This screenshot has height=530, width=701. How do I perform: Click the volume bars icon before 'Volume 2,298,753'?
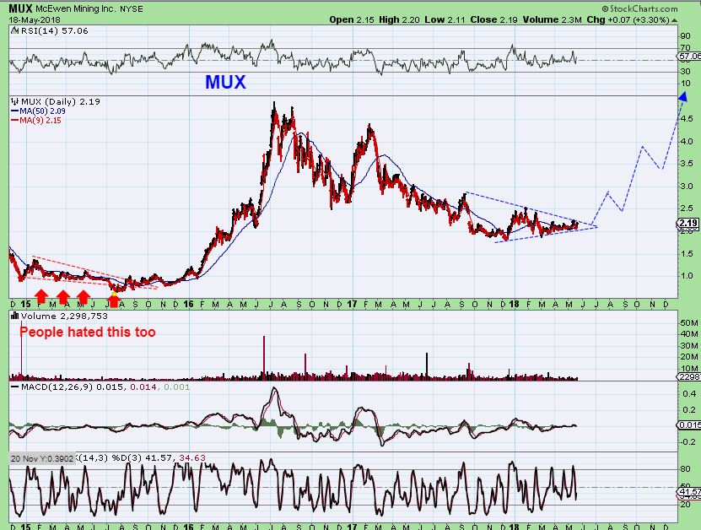tap(14, 316)
